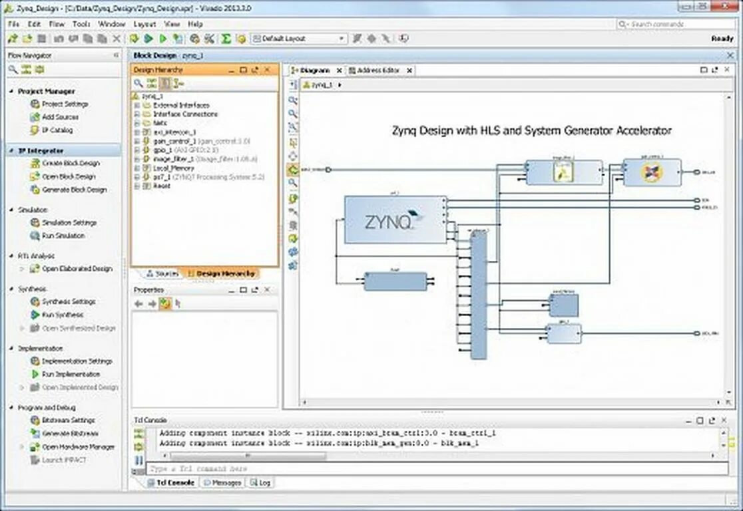This screenshot has height=511, width=743.
Task: Click the green Run Synthesis arrow in the main toolbar
Action: click(148, 39)
